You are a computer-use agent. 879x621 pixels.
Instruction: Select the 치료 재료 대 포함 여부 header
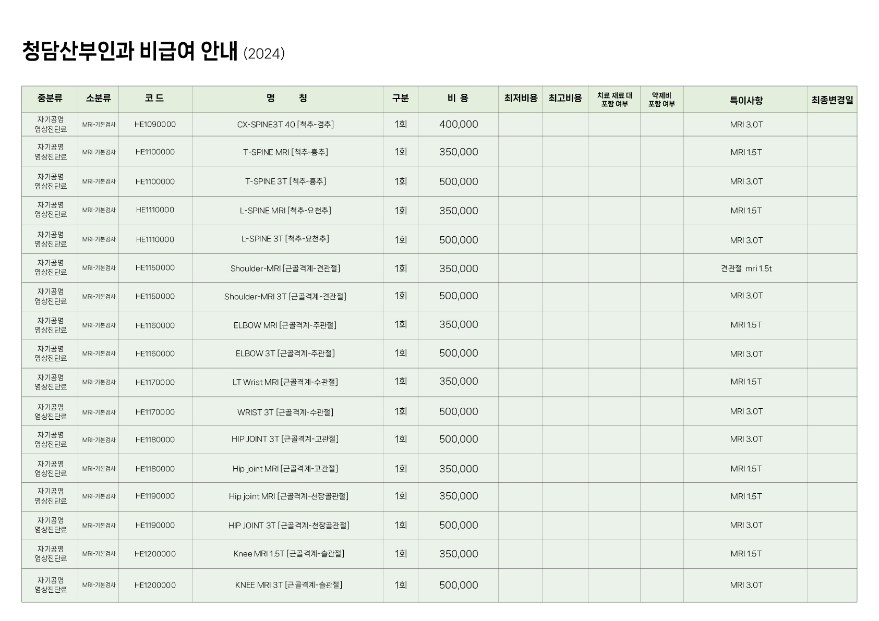(614, 100)
